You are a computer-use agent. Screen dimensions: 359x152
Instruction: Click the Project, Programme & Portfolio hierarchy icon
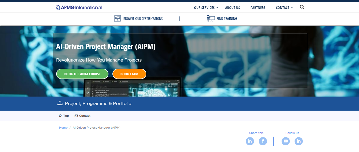(60, 103)
